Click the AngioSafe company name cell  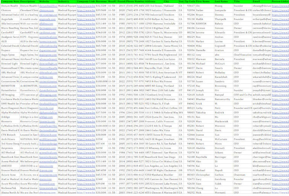[10, 19]
